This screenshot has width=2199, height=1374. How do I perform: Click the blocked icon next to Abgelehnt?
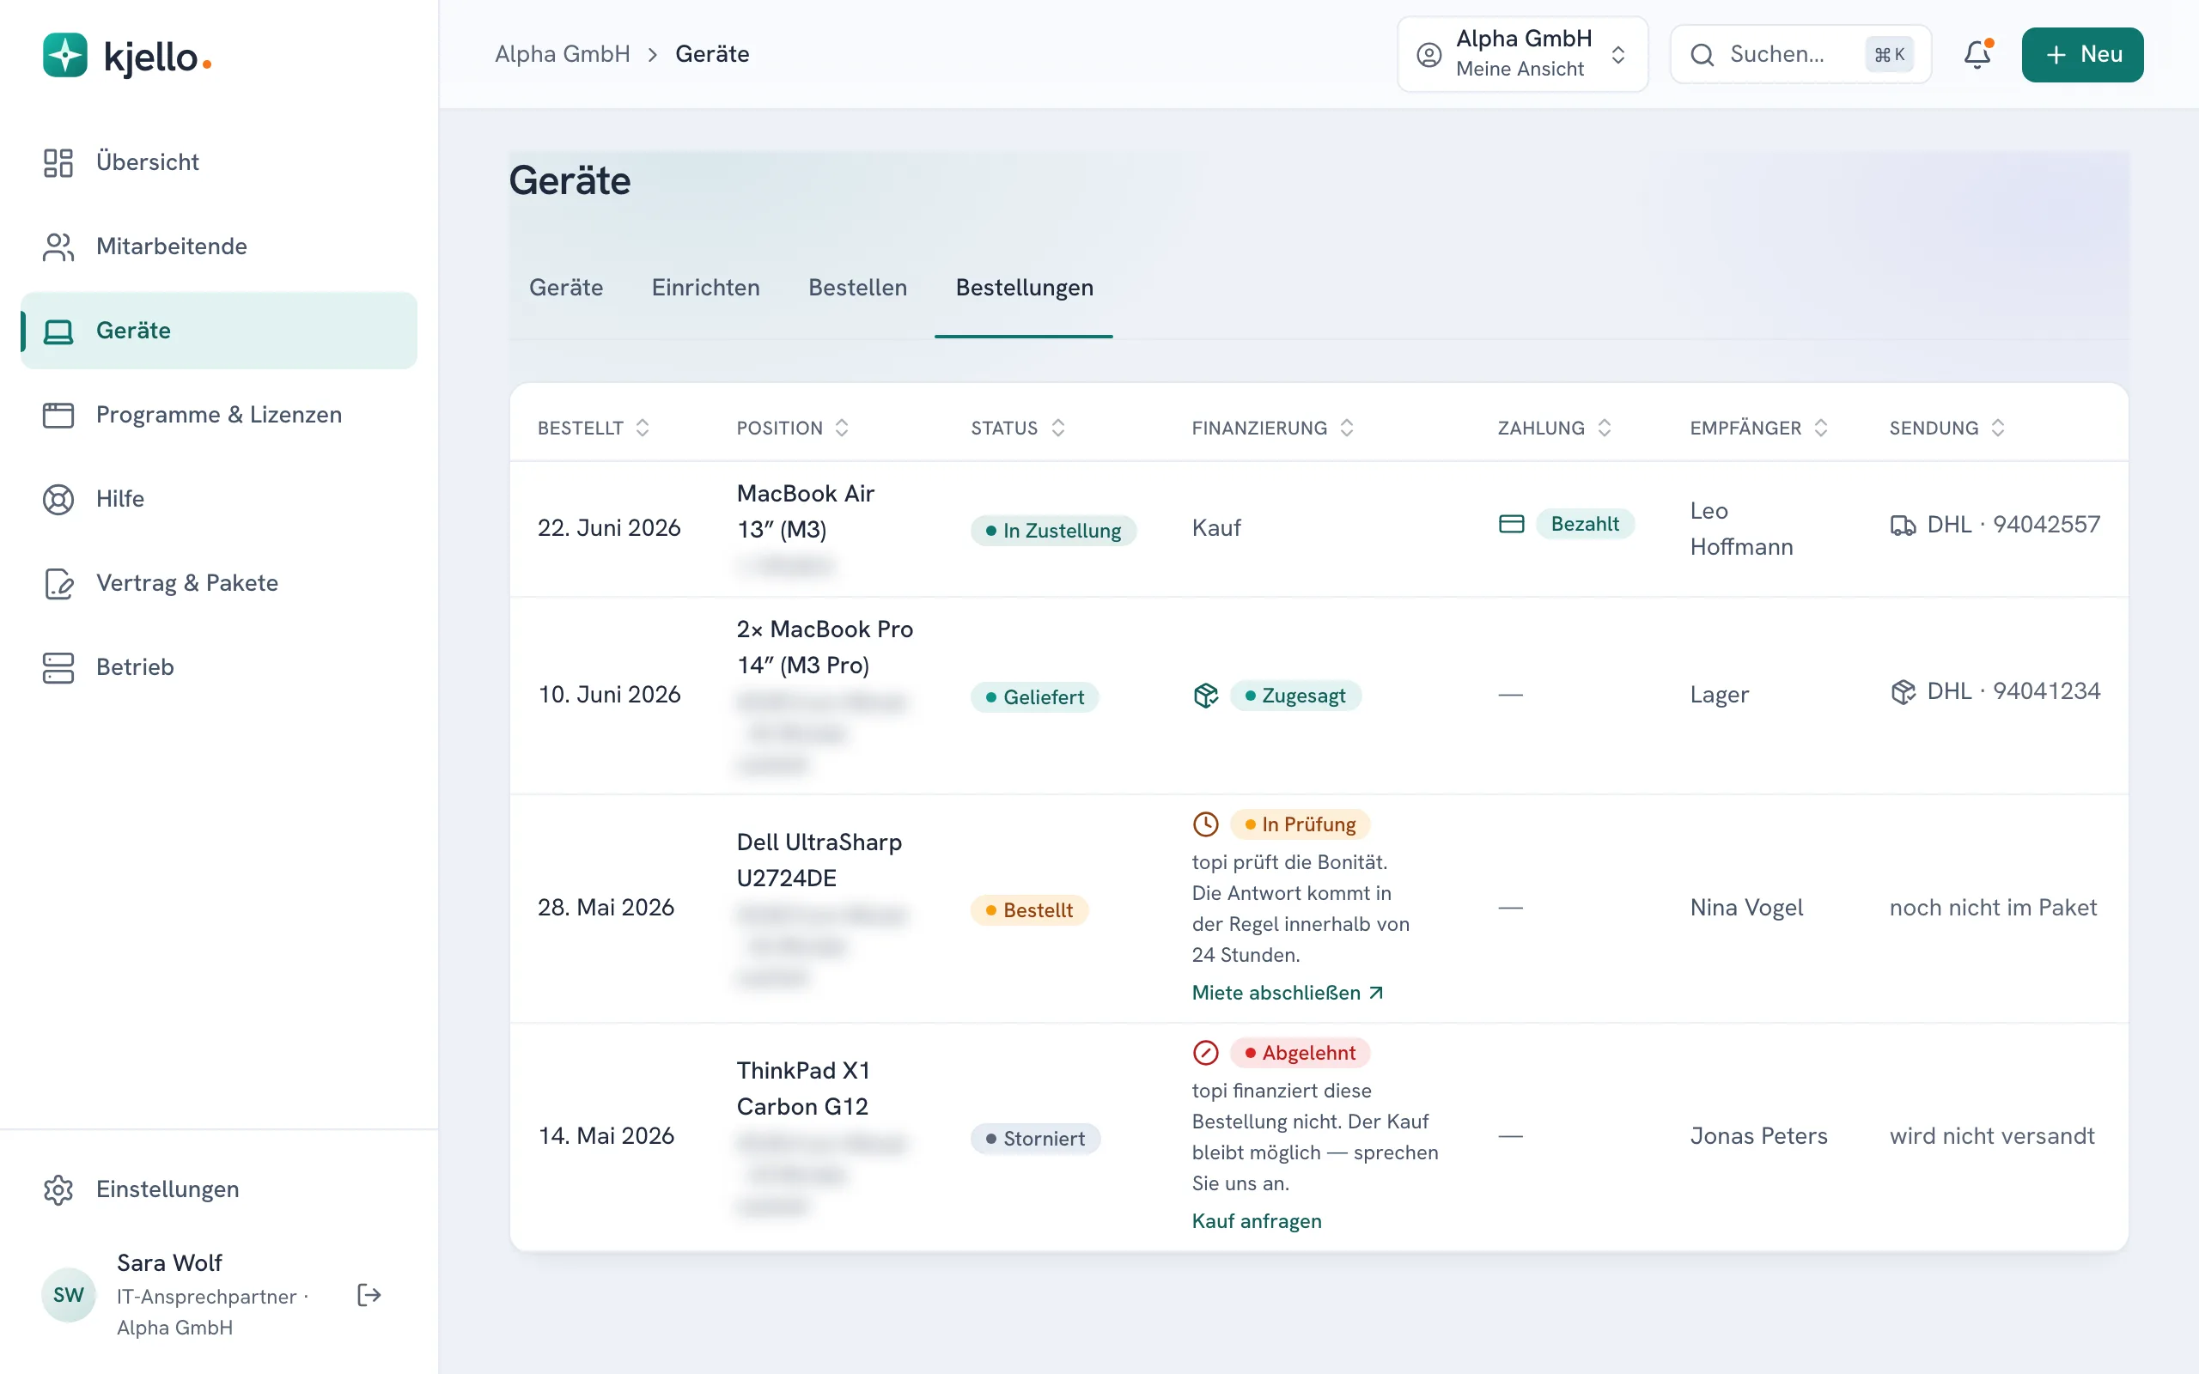pyautogui.click(x=1206, y=1053)
